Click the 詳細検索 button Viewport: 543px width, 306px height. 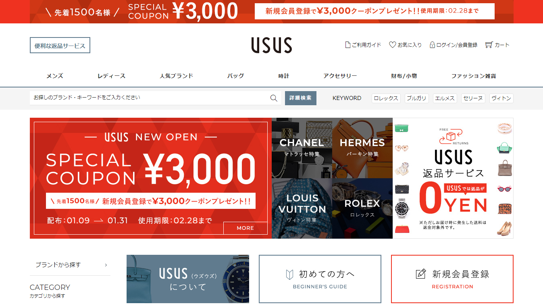[x=301, y=98]
